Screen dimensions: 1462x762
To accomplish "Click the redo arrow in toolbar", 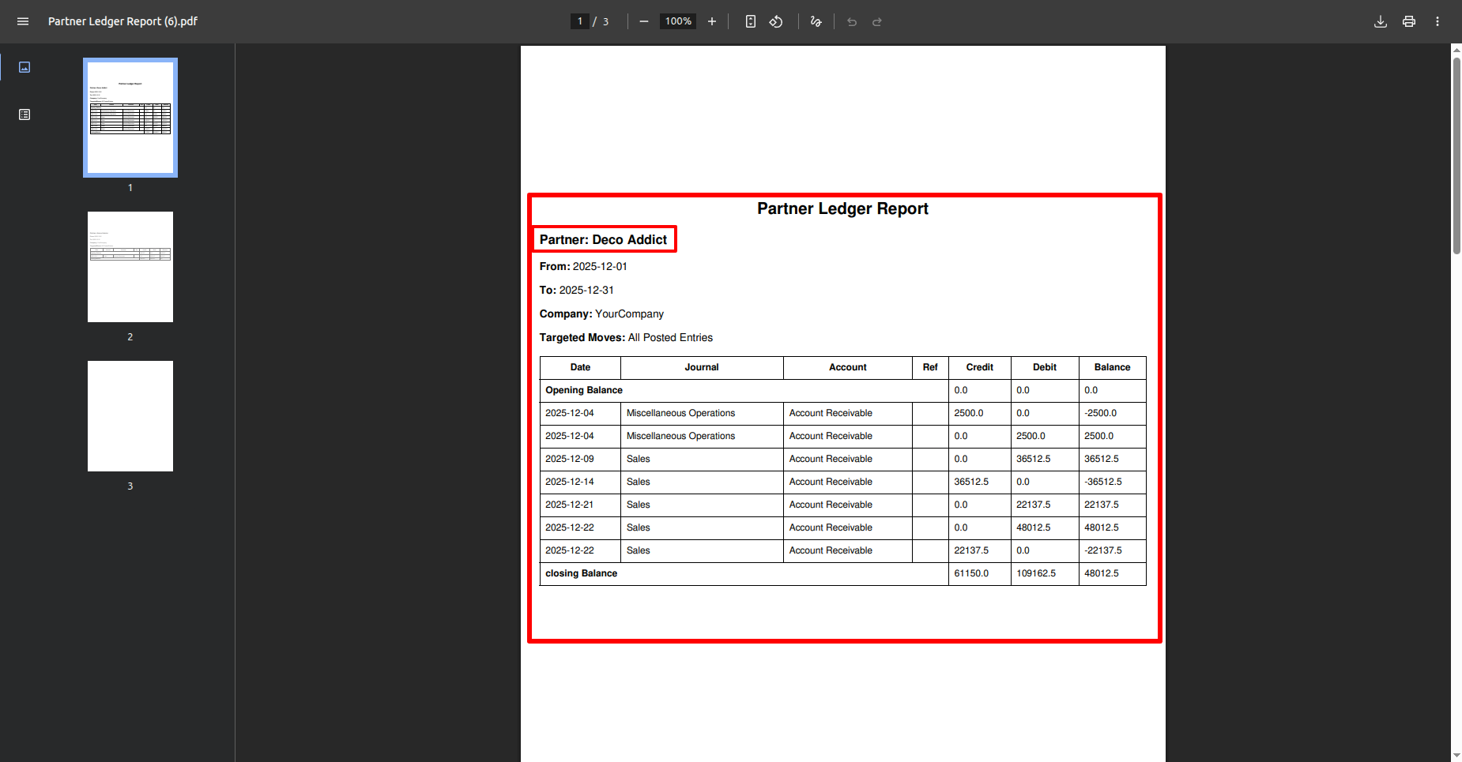I will click(x=877, y=21).
